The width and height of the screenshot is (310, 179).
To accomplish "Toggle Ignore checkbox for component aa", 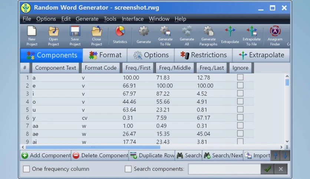I will pos(240,126).
